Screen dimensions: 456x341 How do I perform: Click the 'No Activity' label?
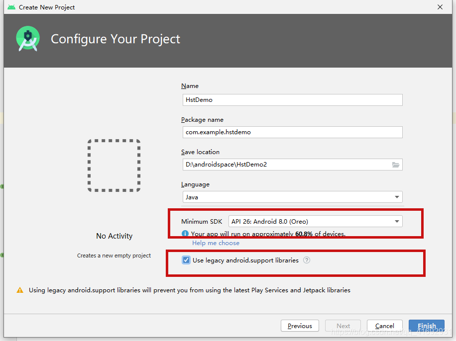pyautogui.click(x=114, y=236)
